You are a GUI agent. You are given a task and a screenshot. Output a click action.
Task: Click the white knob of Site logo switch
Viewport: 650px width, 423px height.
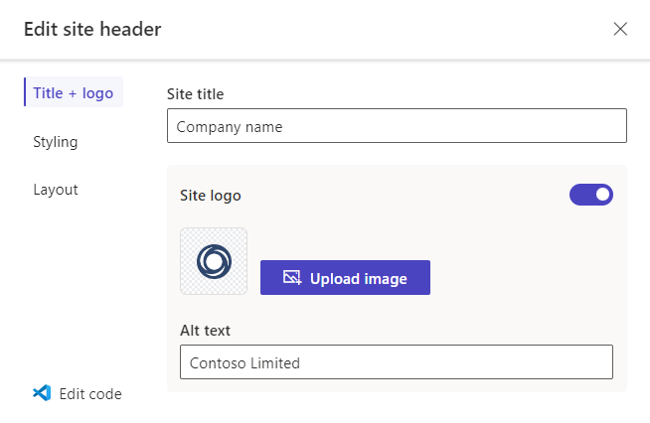[x=602, y=195]
